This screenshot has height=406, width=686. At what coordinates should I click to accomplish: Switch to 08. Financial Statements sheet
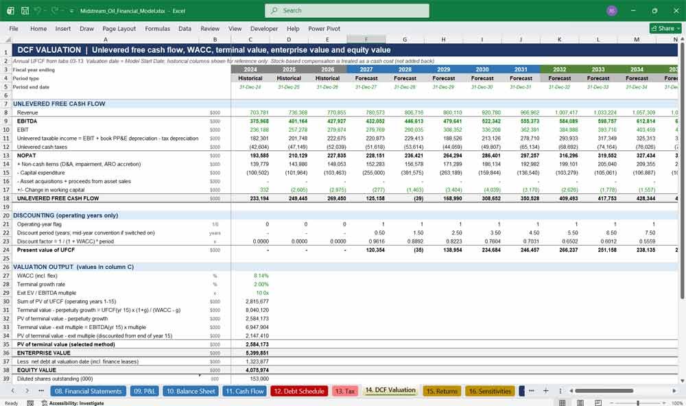pyautogui.click(x=88, y=391)
